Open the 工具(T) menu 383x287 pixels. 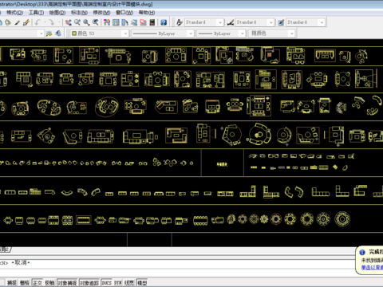pos(36,13)
